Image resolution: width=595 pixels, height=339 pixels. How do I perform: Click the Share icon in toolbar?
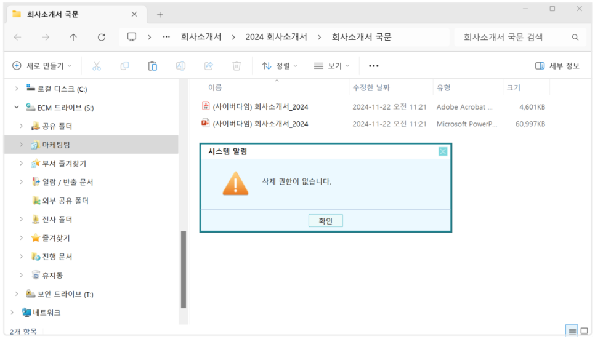tap(209, 66)
